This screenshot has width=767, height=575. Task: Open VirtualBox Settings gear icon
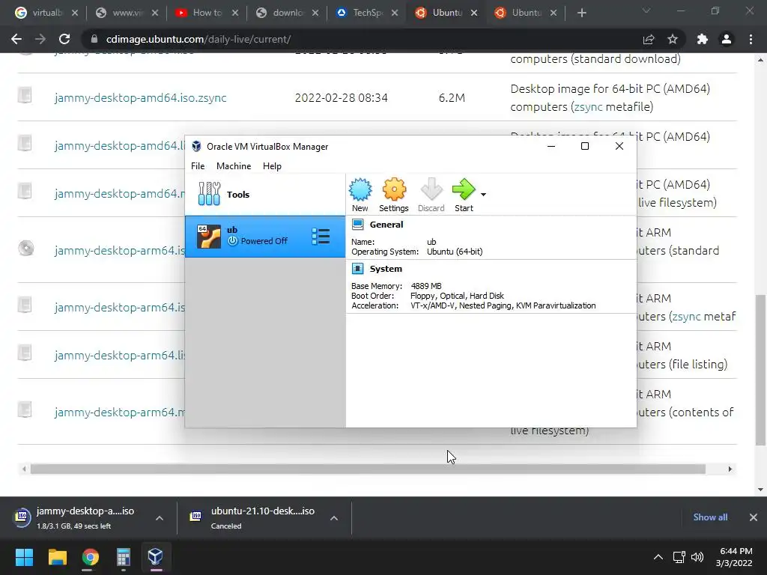(x=394, y=189)
